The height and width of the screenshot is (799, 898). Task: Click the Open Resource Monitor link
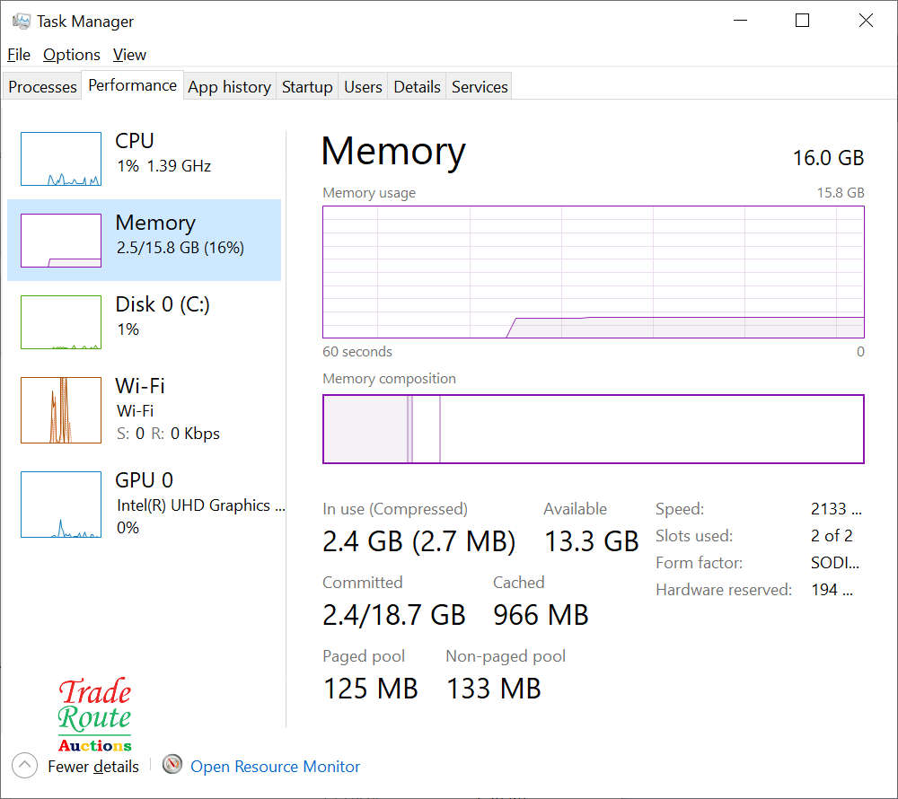coord(275,767)
